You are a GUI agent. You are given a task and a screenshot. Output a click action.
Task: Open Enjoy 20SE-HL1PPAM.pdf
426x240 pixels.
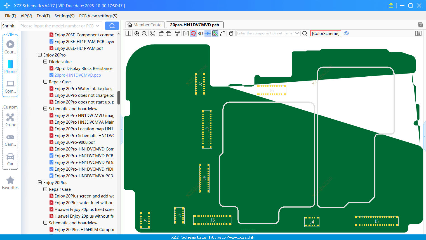tap(76, 48)
